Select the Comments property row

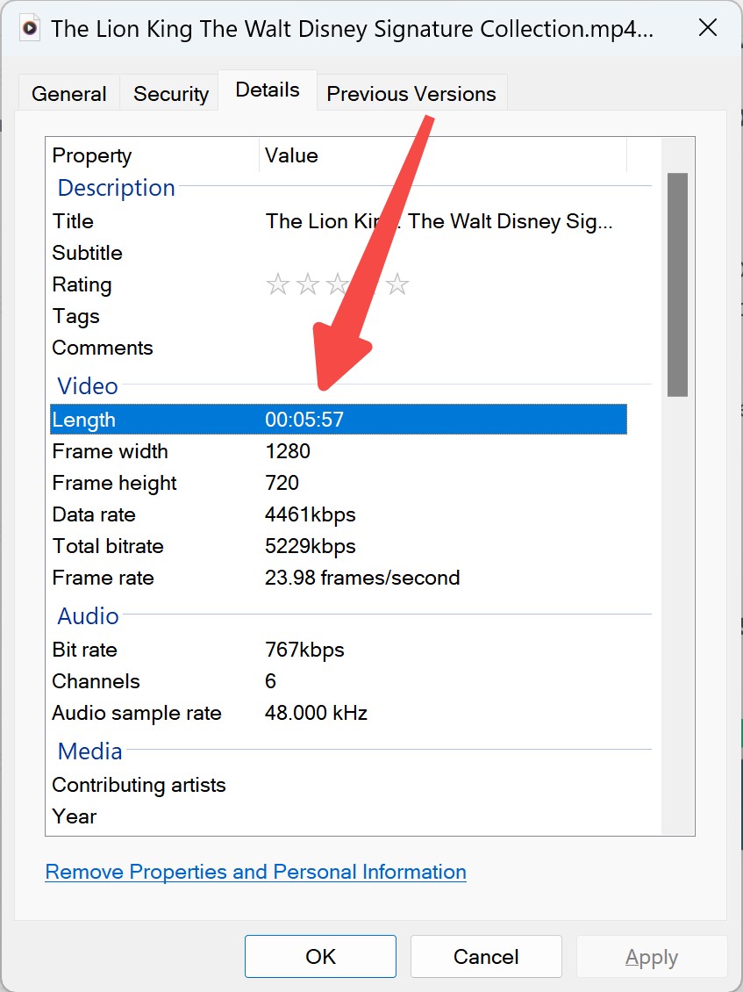point(339,348)
